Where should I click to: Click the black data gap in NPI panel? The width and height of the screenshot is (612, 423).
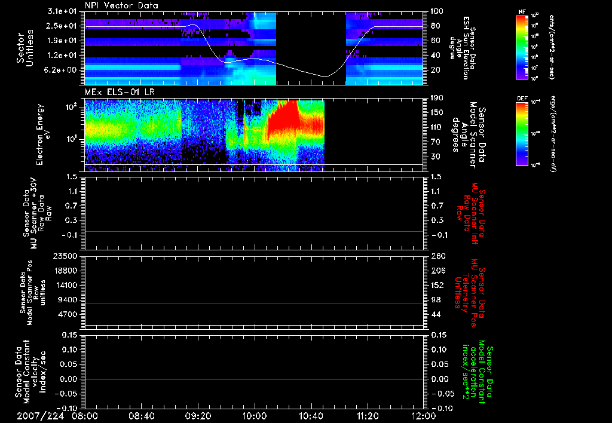coord(311,48)
